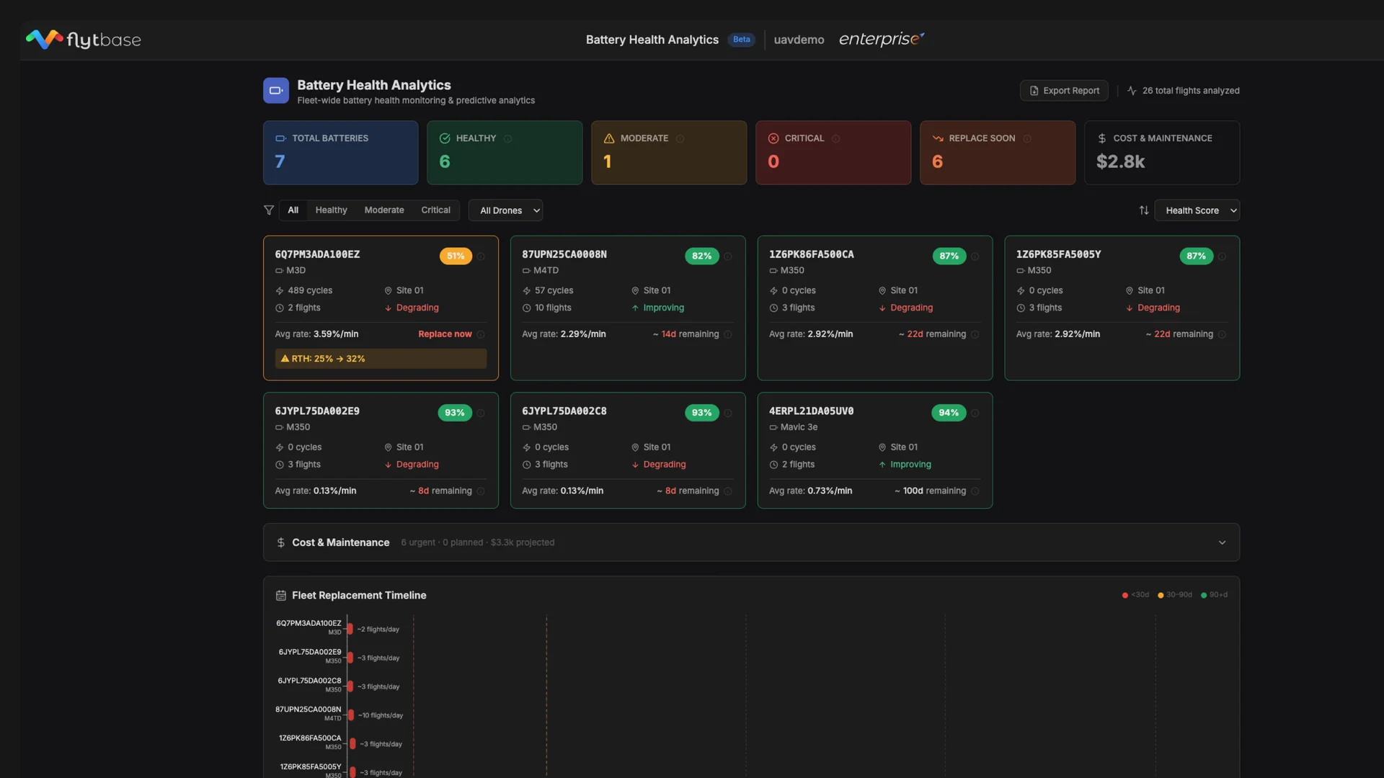Select the Moderate filter tab
1384x778 pixels.
click(384, 210)
